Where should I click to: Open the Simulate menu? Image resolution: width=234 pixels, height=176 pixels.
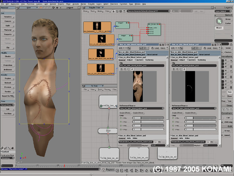91,4
